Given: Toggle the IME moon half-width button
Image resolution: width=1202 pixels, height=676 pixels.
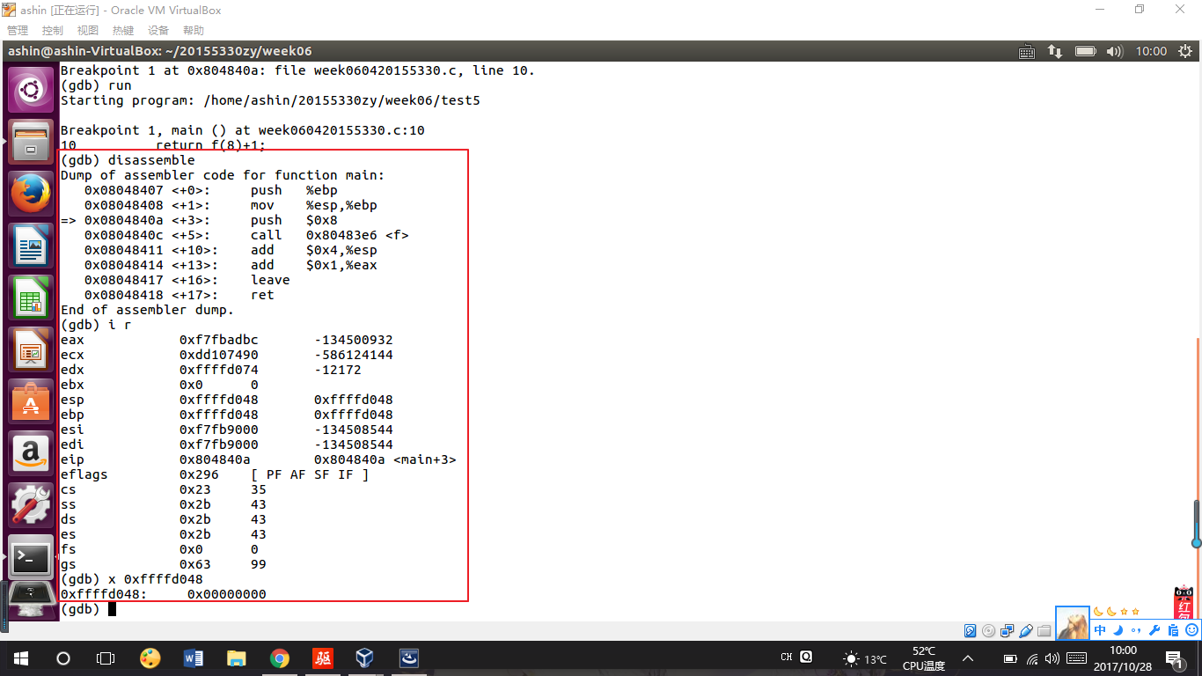Looking at the screenshot, I should (x=1118, y=630).
